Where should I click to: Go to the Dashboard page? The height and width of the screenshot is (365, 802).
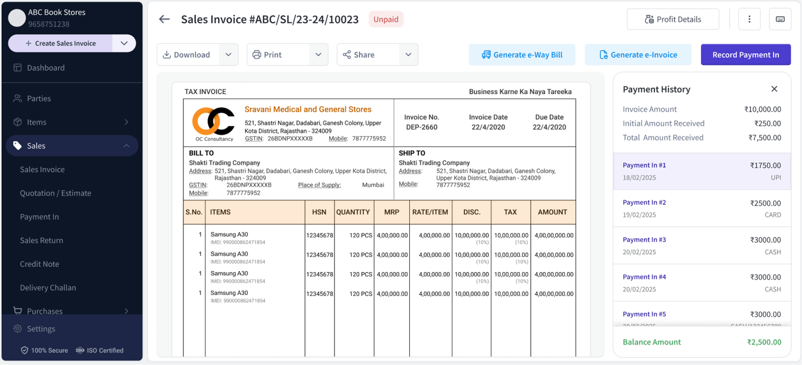pyautogui.click(x=46, y=68)
